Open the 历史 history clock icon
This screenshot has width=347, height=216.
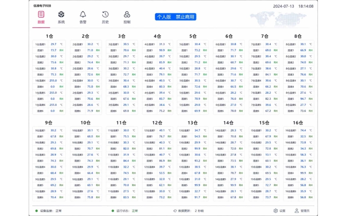(105, 15)
